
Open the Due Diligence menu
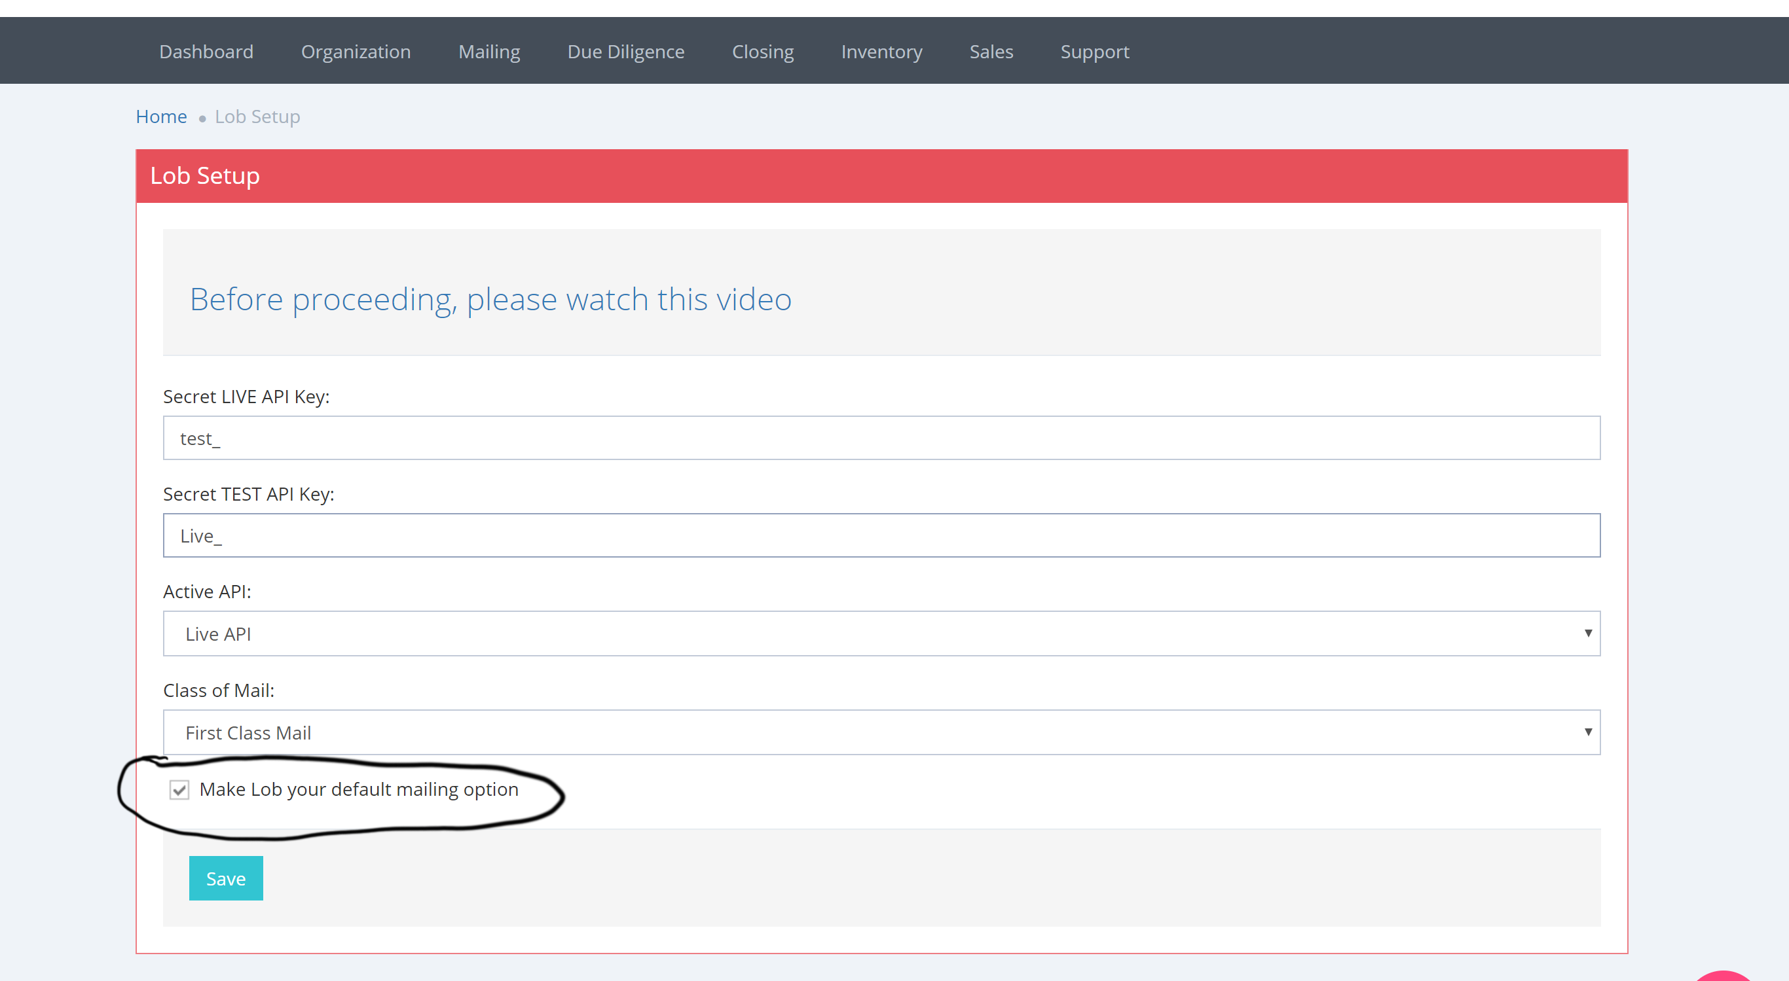tap(626, 52)
